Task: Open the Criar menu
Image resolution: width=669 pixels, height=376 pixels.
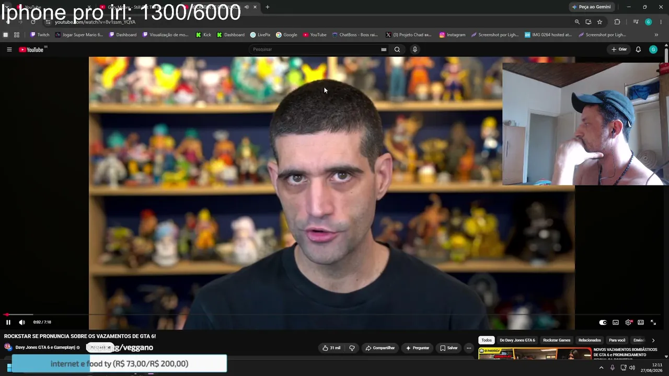Action: (619, 50)
